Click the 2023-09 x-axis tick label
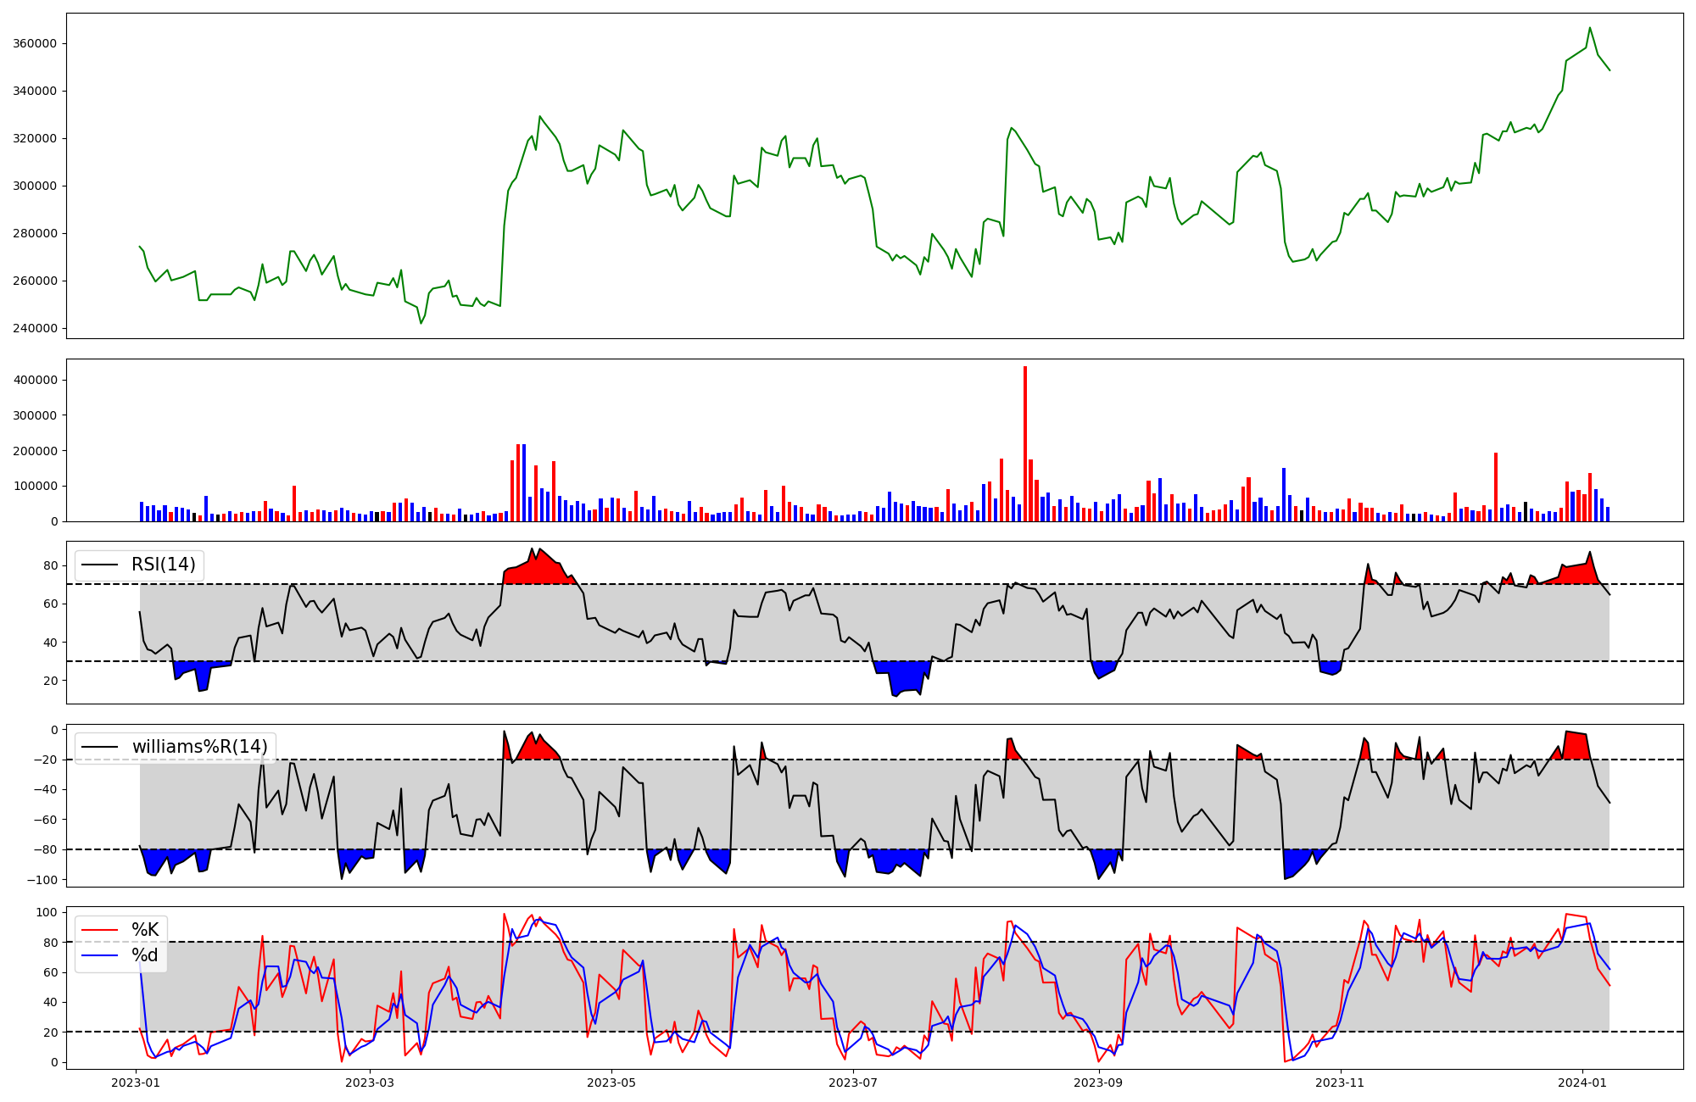This screenshot has height=1102, width=1696. click(x=1099, y=1083)
